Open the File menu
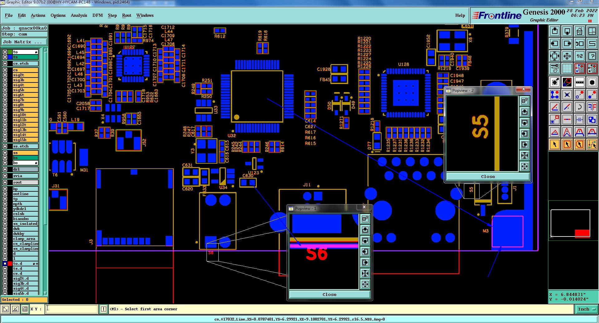 9,15
